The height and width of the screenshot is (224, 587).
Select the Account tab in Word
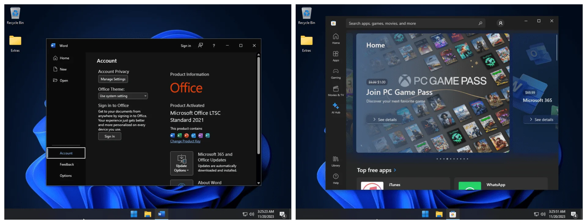click(66, 153)
